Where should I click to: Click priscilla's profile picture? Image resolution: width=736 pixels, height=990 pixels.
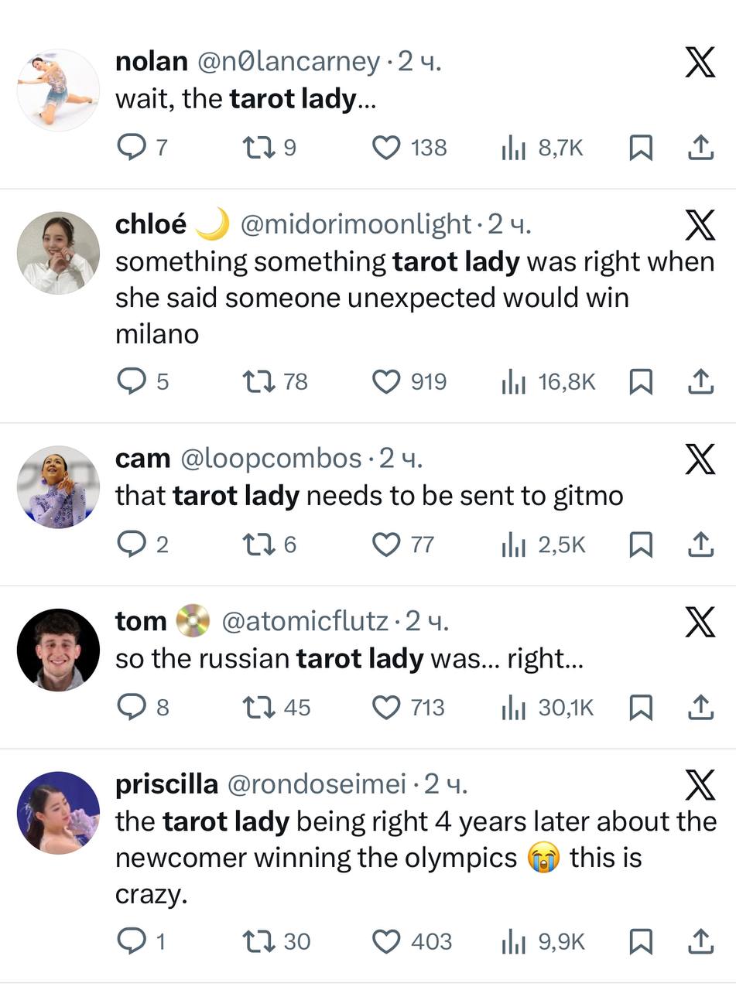coord(59,812)
